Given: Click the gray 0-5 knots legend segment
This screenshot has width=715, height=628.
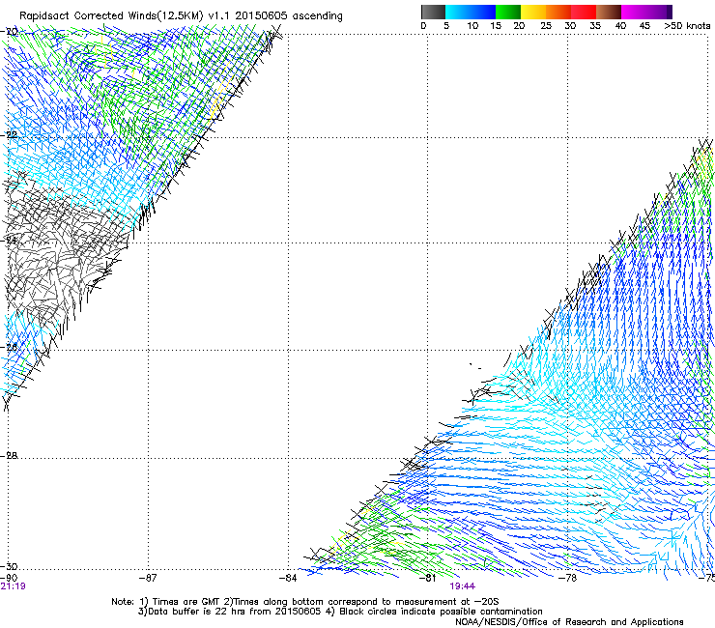Looking at the screenshot, I should click(x=433, y=12).
